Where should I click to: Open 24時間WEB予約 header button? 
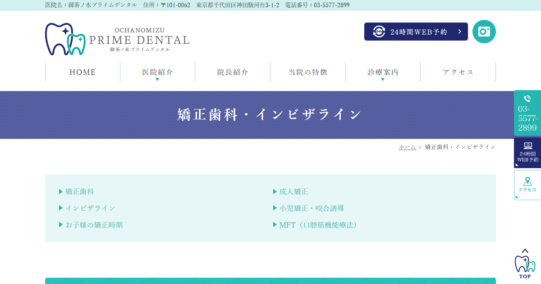click(x=416, y=32)
